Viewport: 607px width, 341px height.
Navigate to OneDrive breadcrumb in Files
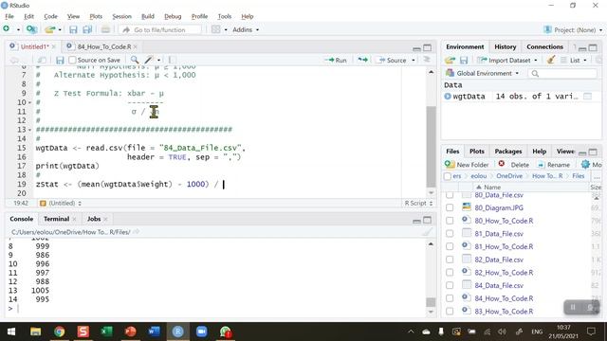pos(509,176)
